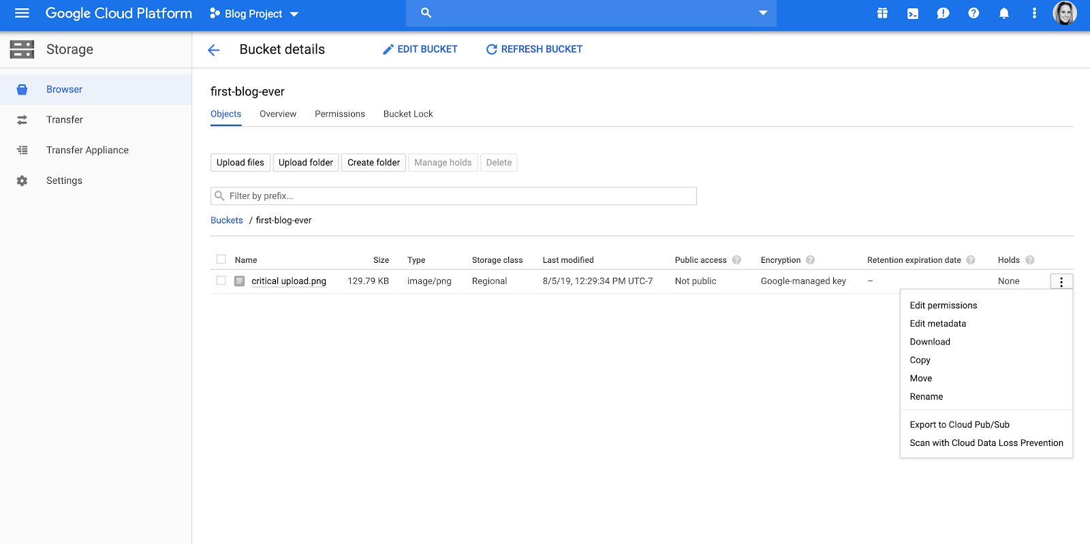Click the Storage product icon

[x=22, y=49]
